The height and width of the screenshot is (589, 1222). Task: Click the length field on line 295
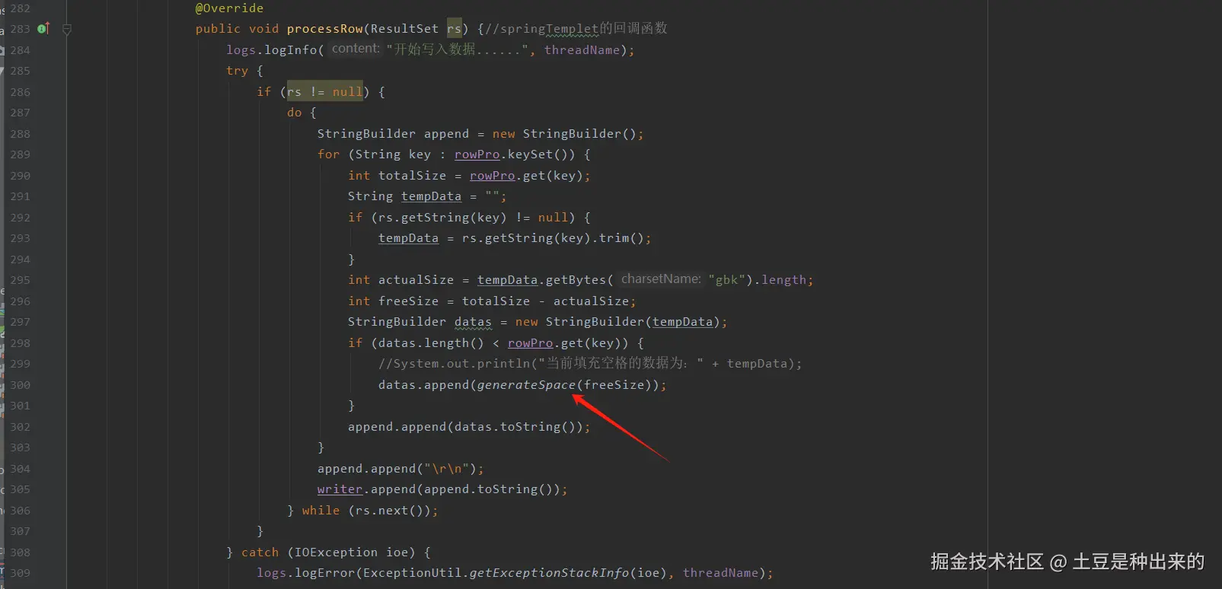pyautogui.click(x=784, y=280)
